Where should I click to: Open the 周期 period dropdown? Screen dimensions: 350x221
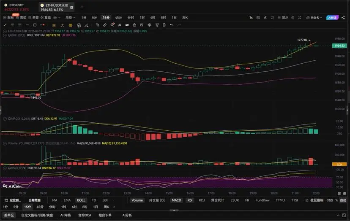tap(70, 17)
